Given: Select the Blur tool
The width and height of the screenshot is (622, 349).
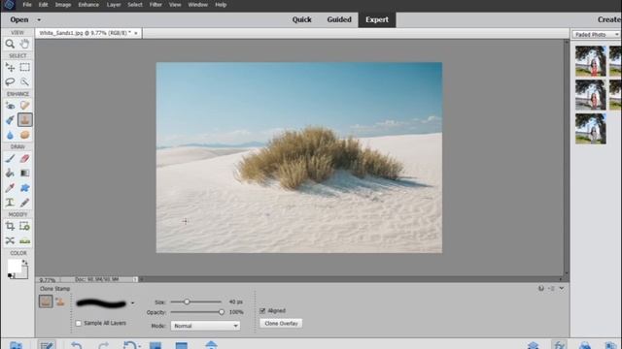Looking at the screenshot, I should pos(10,135).
